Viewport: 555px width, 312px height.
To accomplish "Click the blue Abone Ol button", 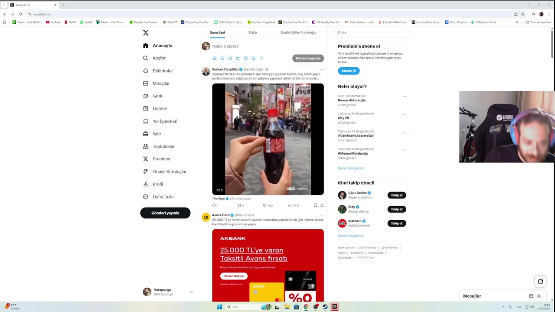I will (x=349, y=71).
